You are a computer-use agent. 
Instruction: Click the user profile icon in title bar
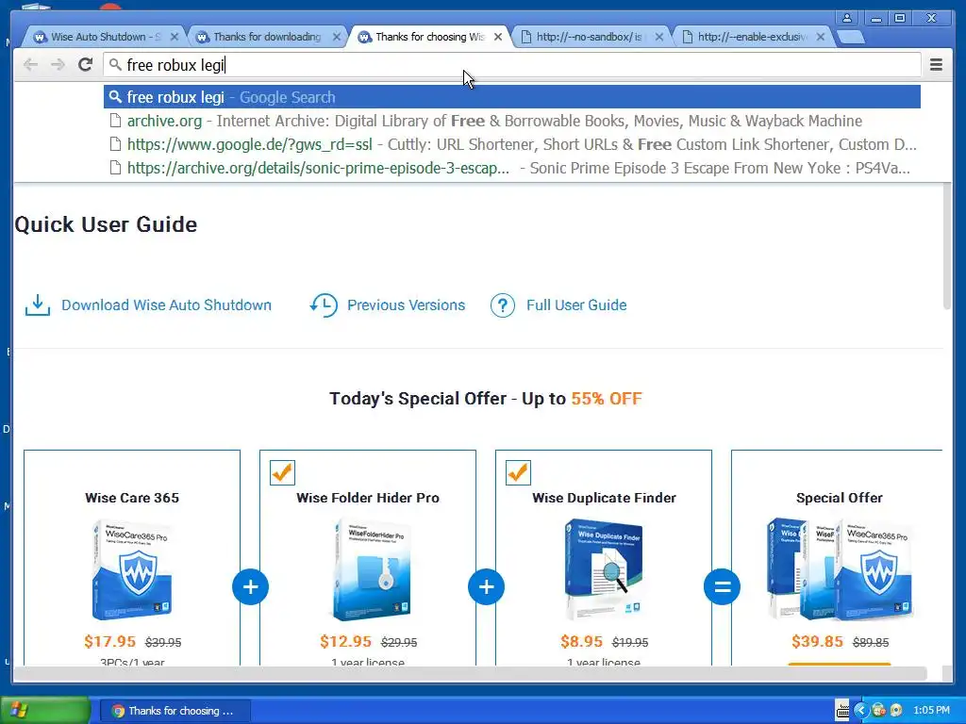[847, 18]
